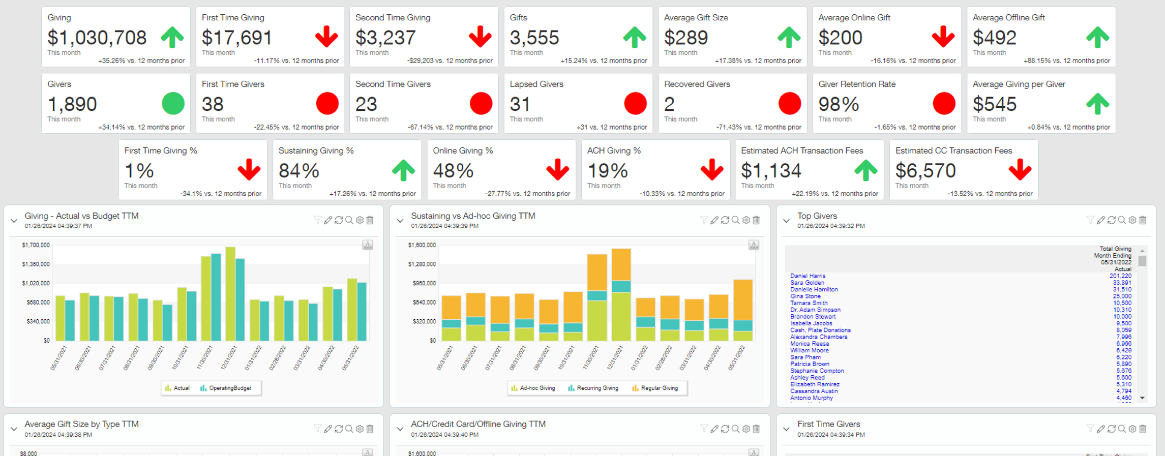Open Daniel Harris in Top Givers list

808,276
